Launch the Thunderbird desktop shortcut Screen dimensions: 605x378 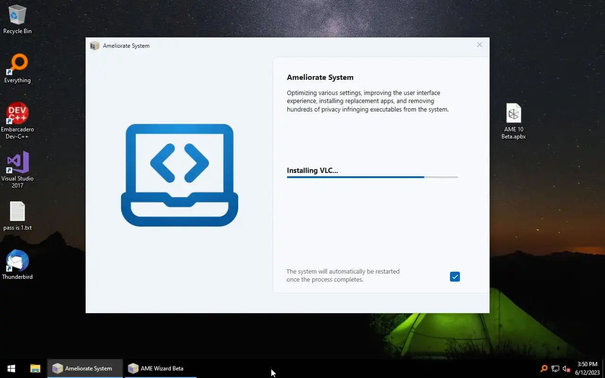click(x=17, y=265)
